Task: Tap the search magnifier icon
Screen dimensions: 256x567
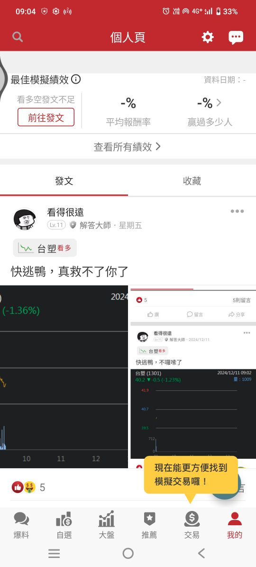Action: [x=18, y=37]
